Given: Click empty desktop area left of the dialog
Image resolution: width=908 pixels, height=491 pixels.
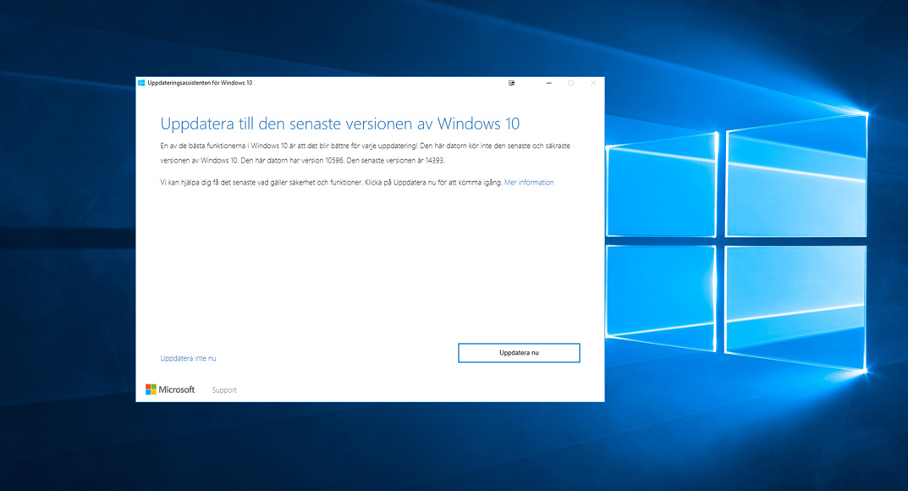Looking at the screenshot, I should tap(68, 254).
